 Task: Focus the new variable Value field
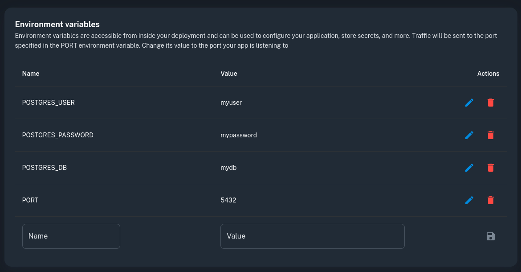312,236
